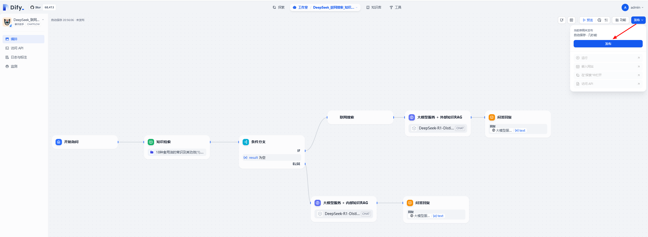648x237 pixels.
Task: Open the 工具 section
Action: tap(395, 7)
